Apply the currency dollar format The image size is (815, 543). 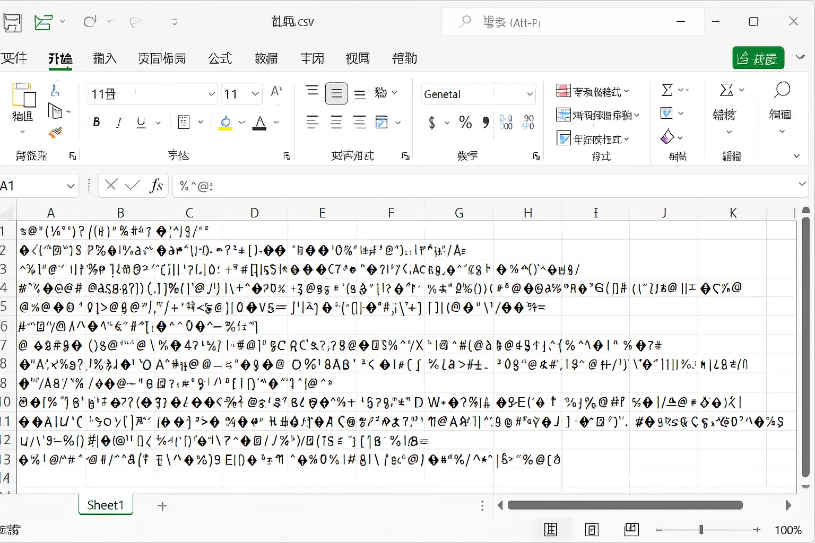click(x=432, y=123)
